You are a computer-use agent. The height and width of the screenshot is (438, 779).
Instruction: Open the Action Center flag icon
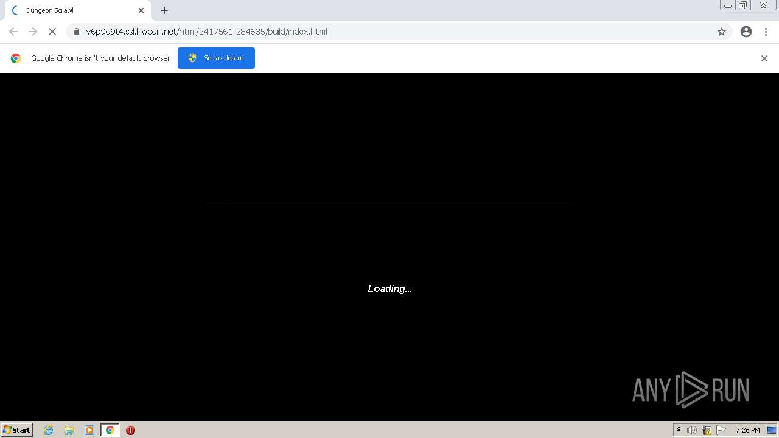click(721, 430)
